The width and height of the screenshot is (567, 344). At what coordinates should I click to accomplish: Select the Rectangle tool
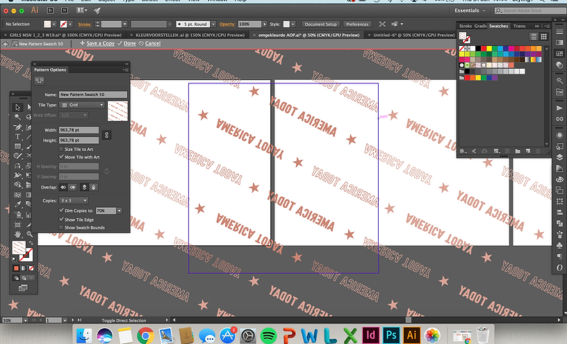click(x=17, y=147)
